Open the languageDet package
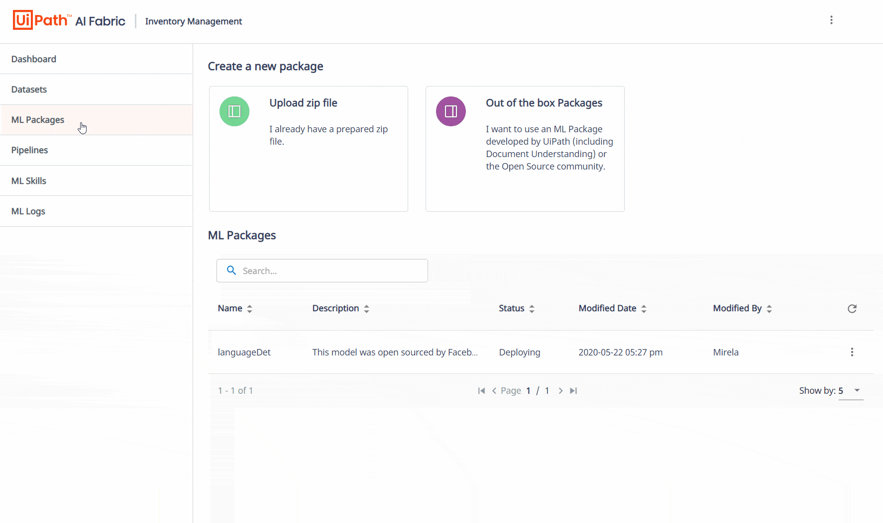The width and height of the screenshot is (883, 523). tap(244, 352)
